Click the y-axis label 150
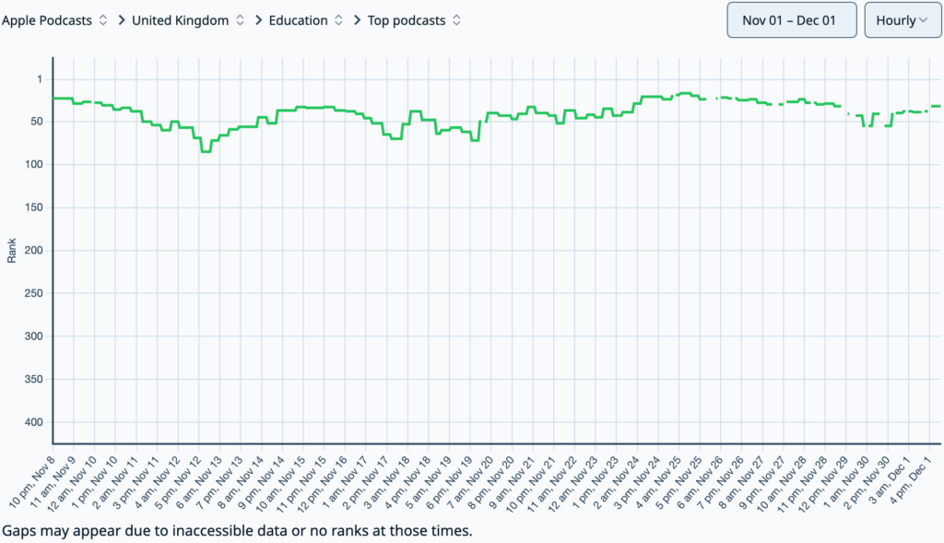The image size is (944, 543). pyautogui.click(x=34, y=207)
